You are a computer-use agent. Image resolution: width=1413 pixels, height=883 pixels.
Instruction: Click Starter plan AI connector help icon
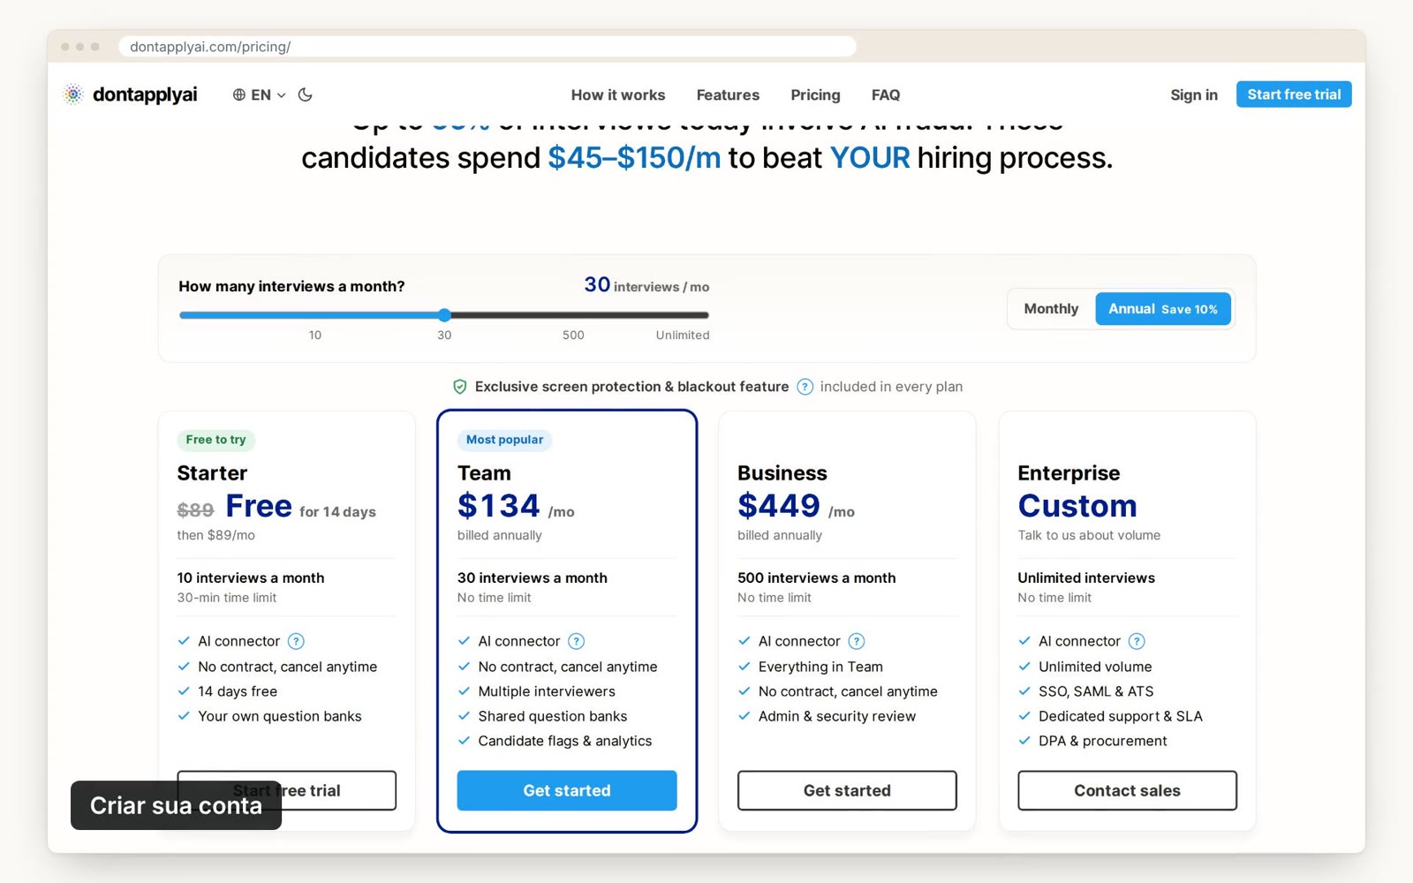point(297,641)
